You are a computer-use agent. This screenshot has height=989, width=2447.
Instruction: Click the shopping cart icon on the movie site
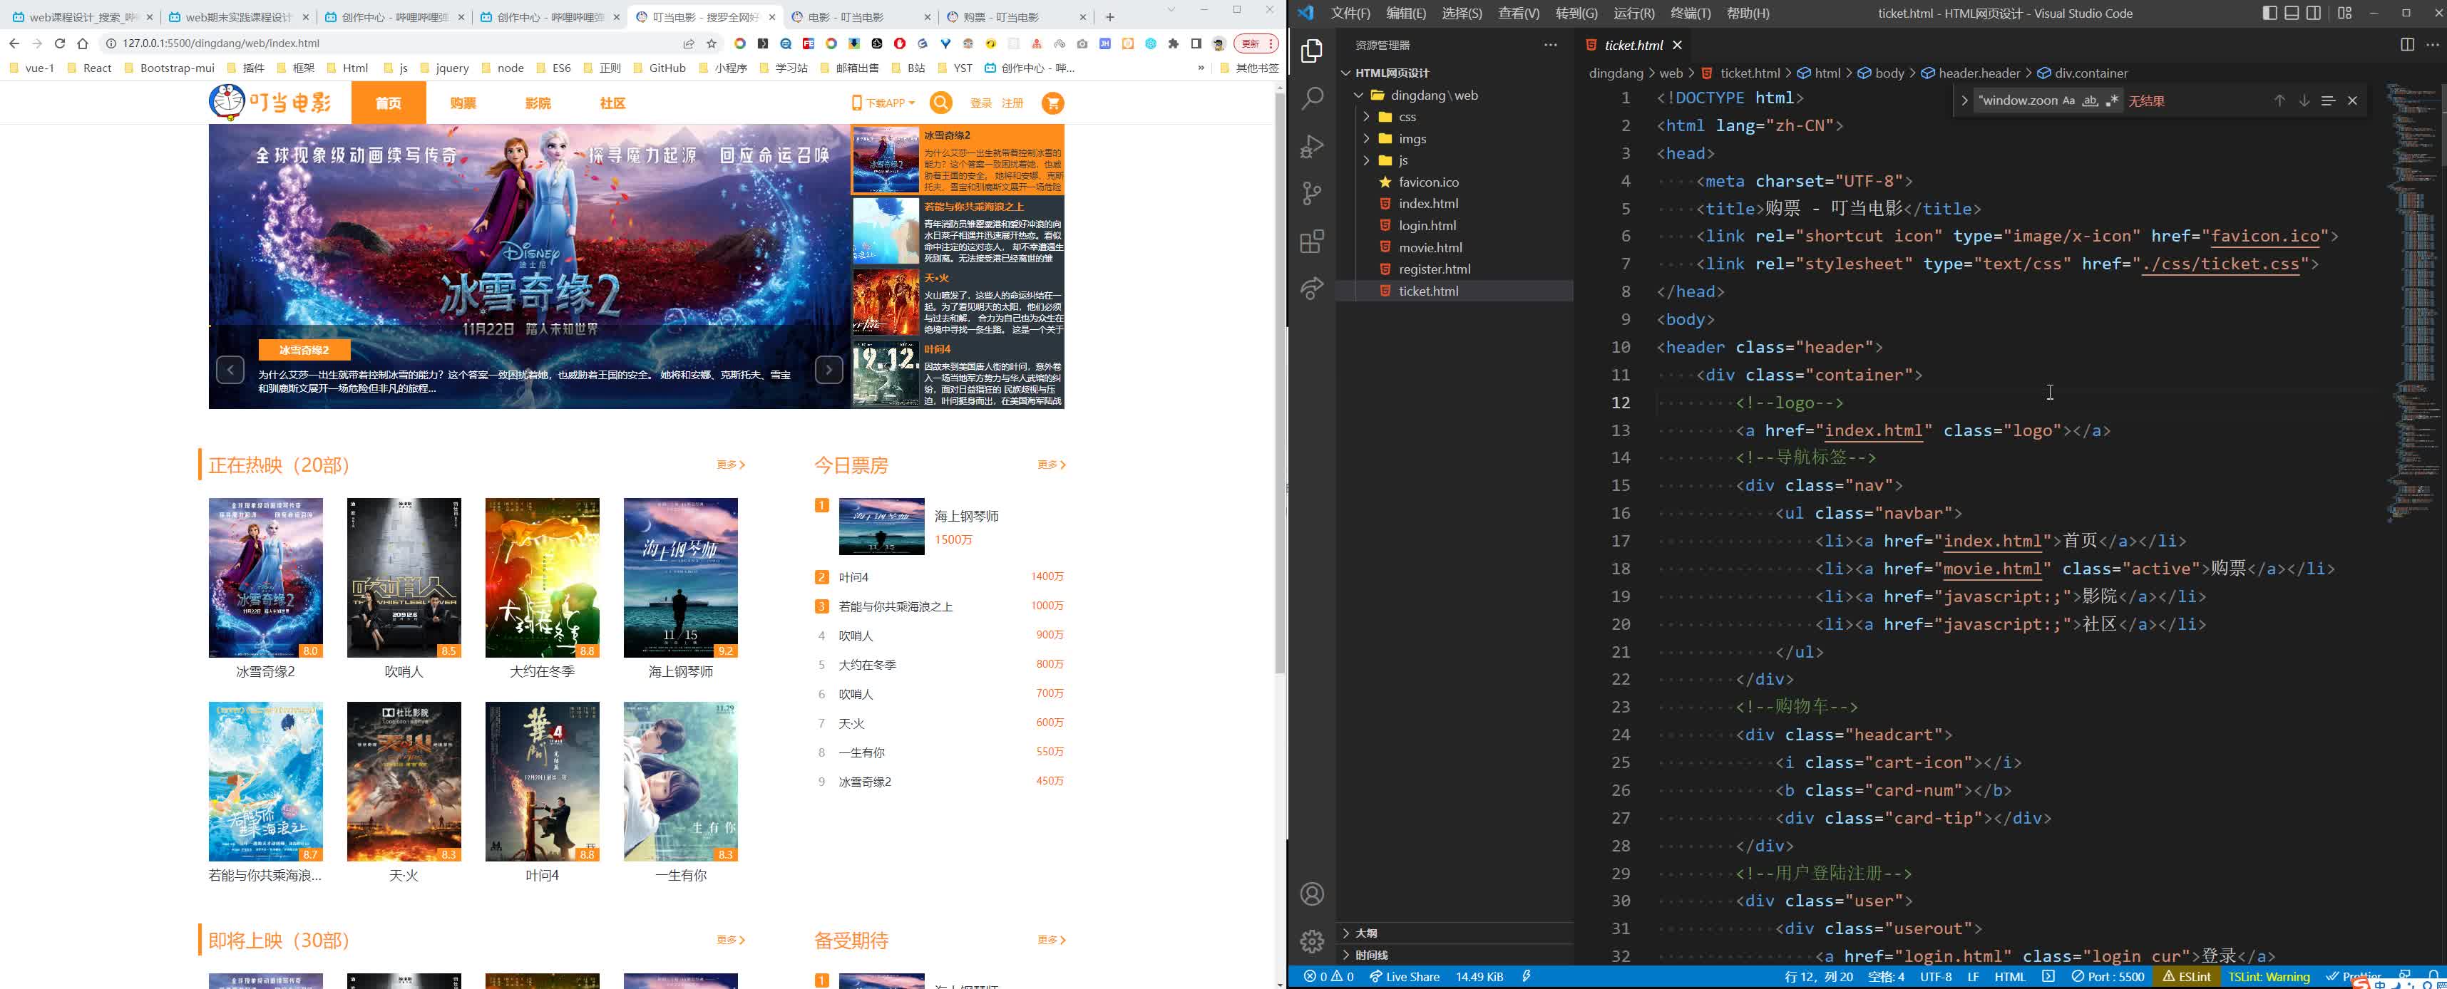tap(1052, 103)
